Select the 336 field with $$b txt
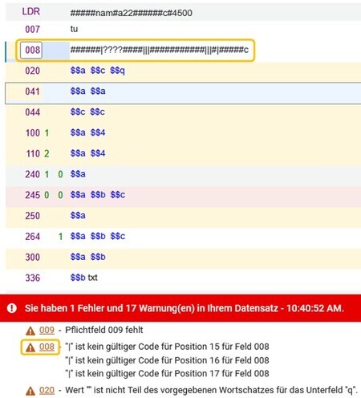This screenshot has height=398, width=361. coord(183,278)
